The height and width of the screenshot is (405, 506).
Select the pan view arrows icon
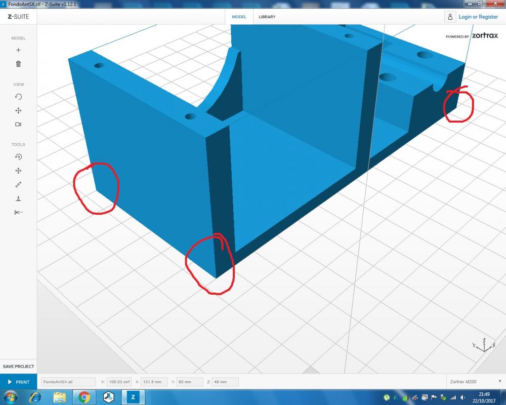(18, 110)
